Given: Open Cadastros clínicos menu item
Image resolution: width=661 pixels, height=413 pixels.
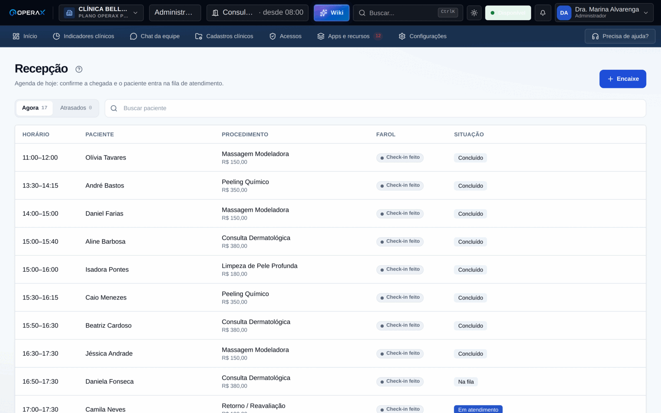Looking at the screenshot, I should tap(224, 36).
